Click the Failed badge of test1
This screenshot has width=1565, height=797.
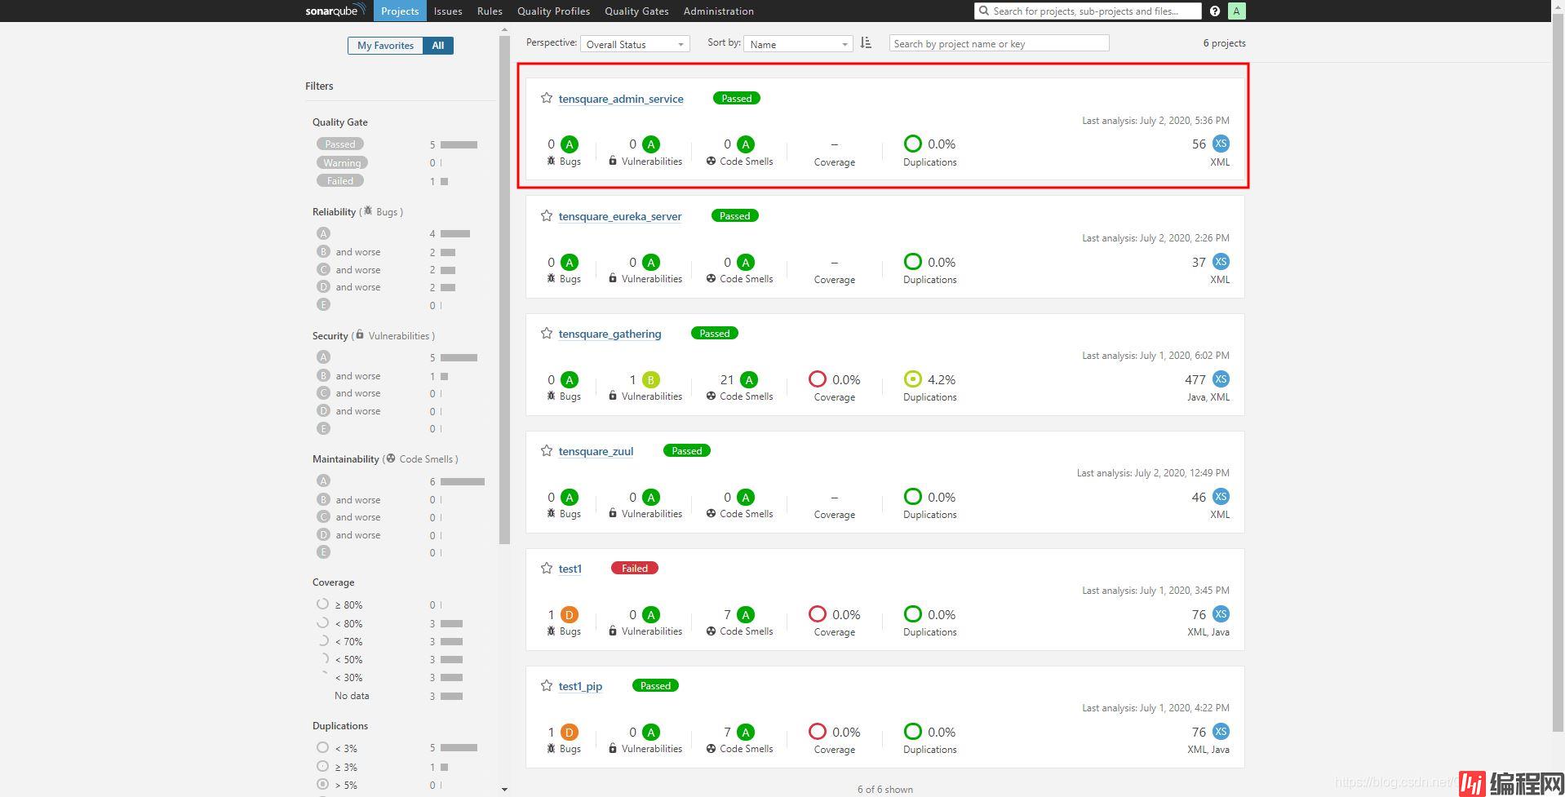click(634, 568)
